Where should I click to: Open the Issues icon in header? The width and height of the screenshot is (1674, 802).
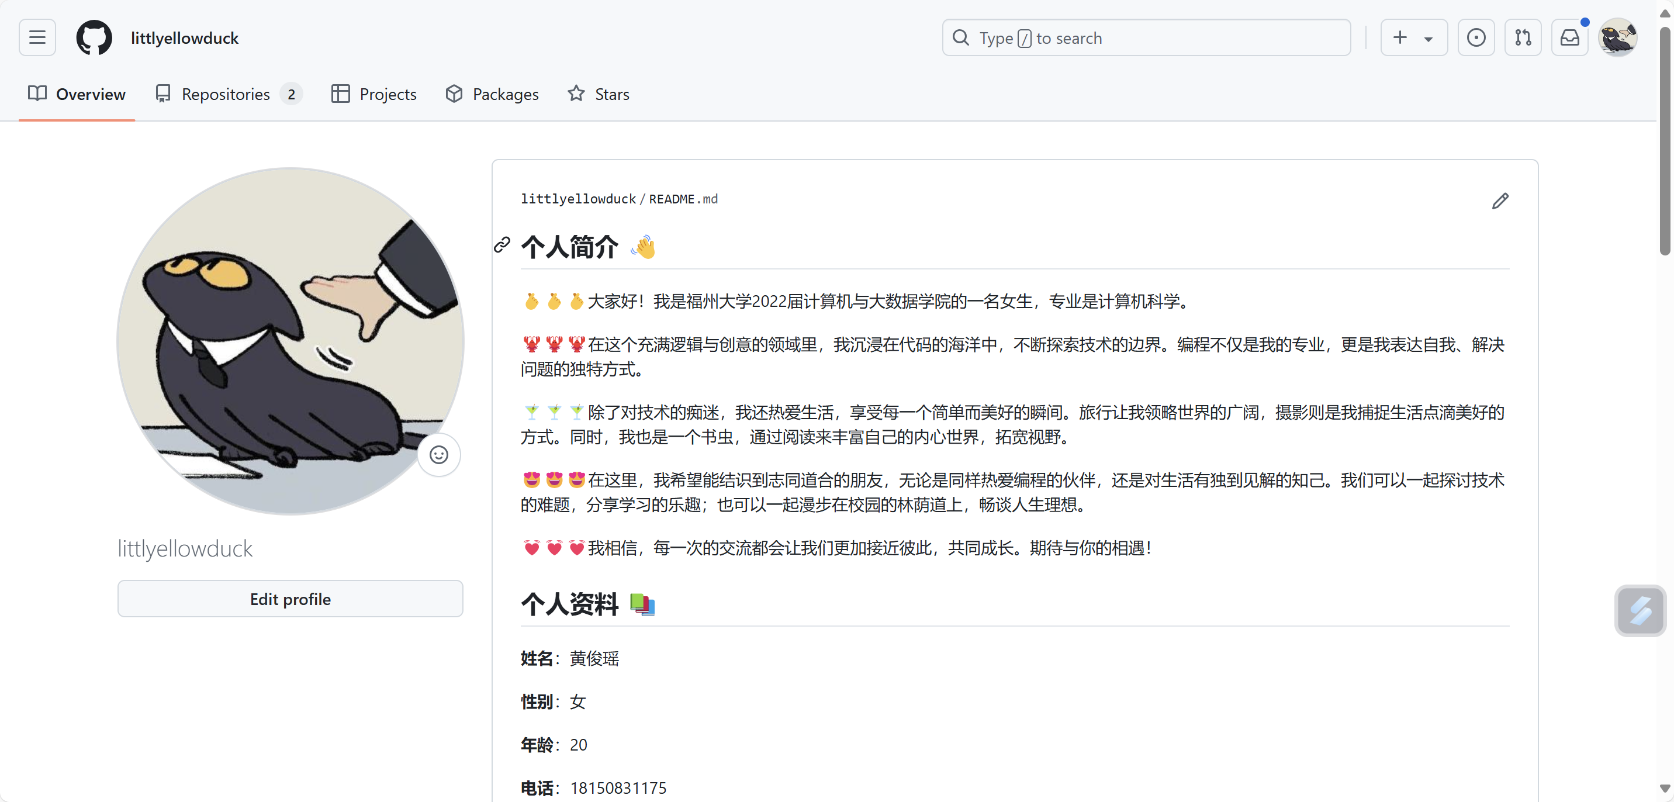tap(1475, 37)
